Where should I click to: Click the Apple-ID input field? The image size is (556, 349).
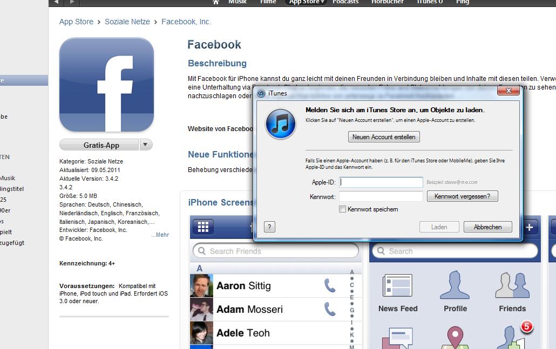point(381,182)
